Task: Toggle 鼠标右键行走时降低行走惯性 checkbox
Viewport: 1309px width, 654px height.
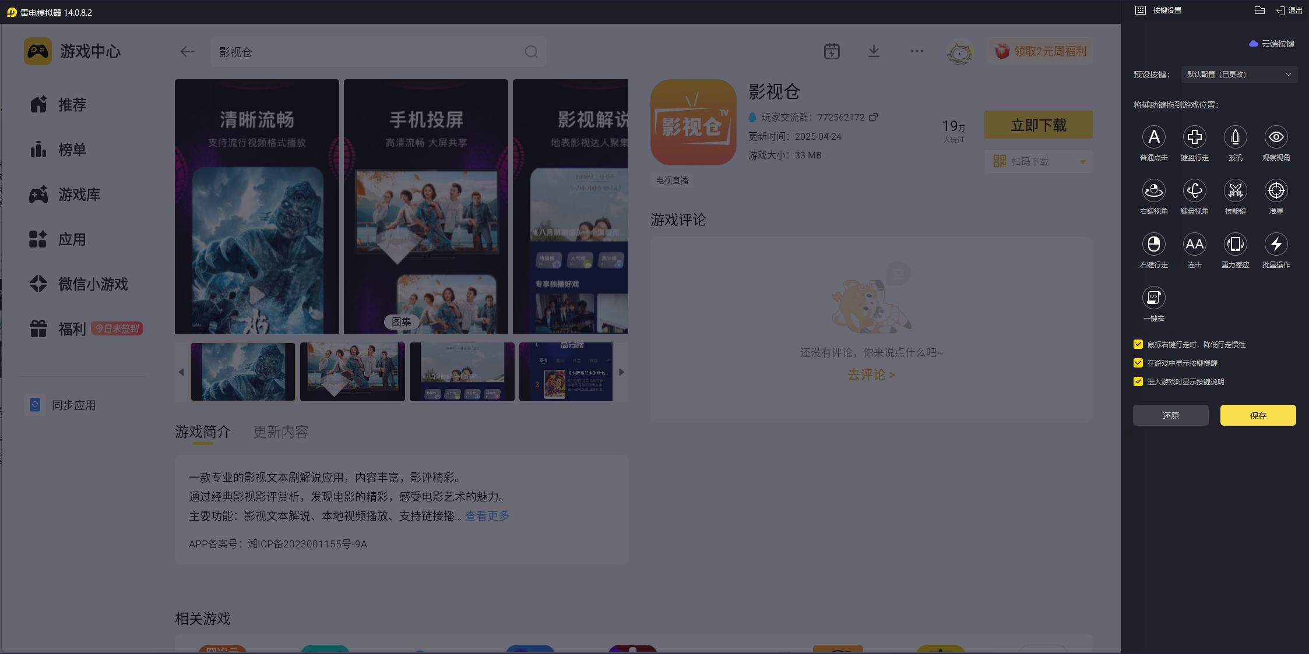Action: (1138, 344)
